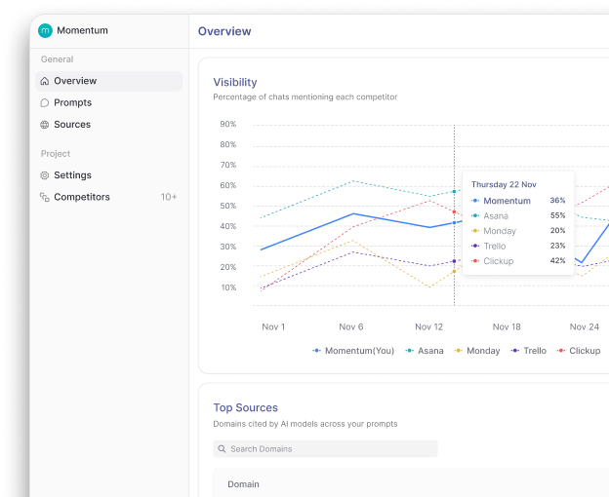The width and height of the screenshot is (609, 497).
Task: Click the General section label
Action: 57,59
